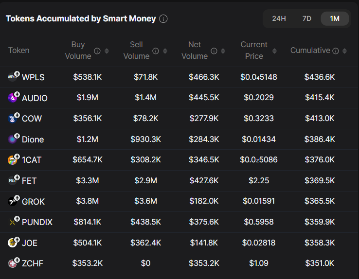
Task: Select FET price $2.25
Action: coord(259,181)
